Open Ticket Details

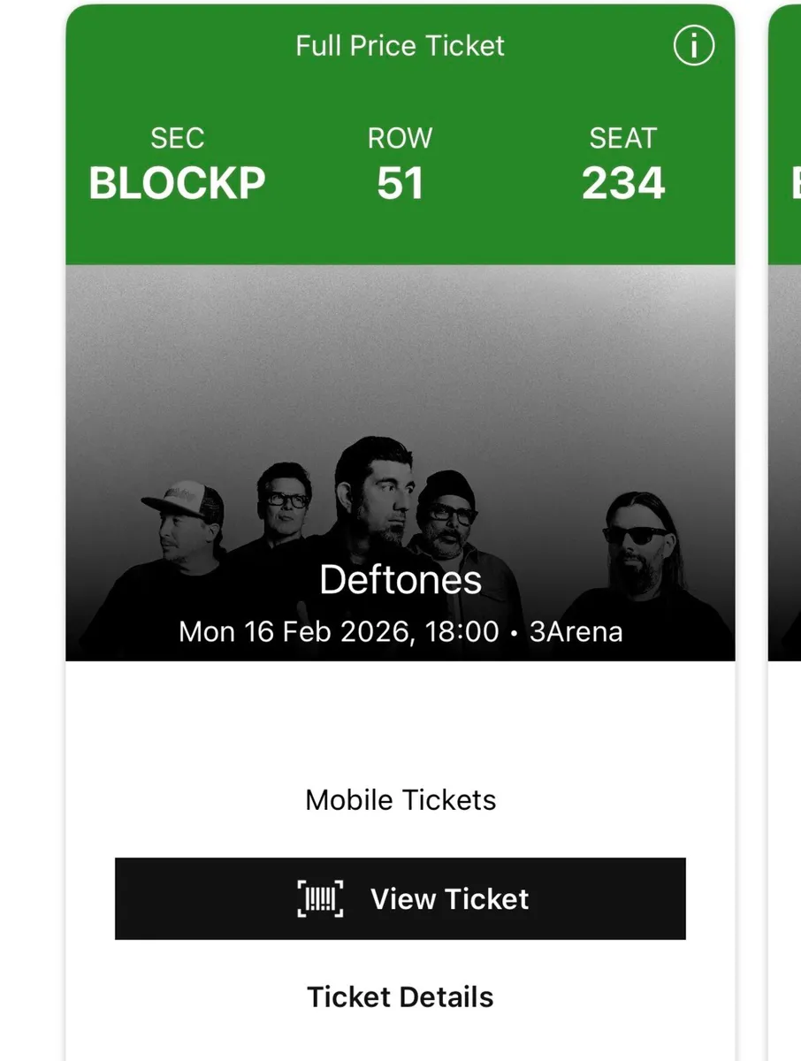pos(400,997)
